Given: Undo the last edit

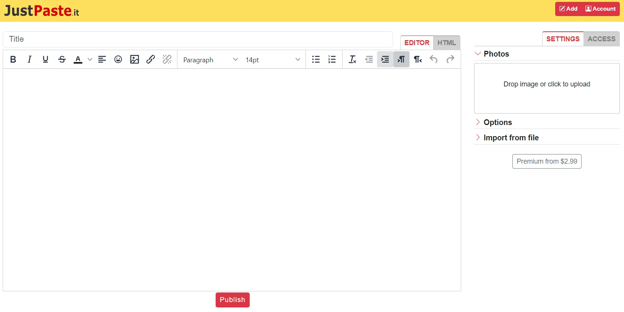Looking at the screenshot, I should pos(434,59).
